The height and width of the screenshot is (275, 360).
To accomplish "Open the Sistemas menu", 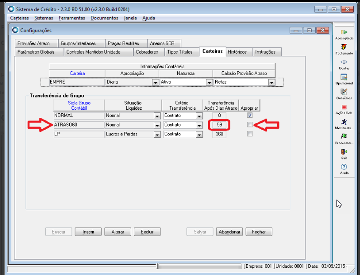I will click(x=43, y=18).
